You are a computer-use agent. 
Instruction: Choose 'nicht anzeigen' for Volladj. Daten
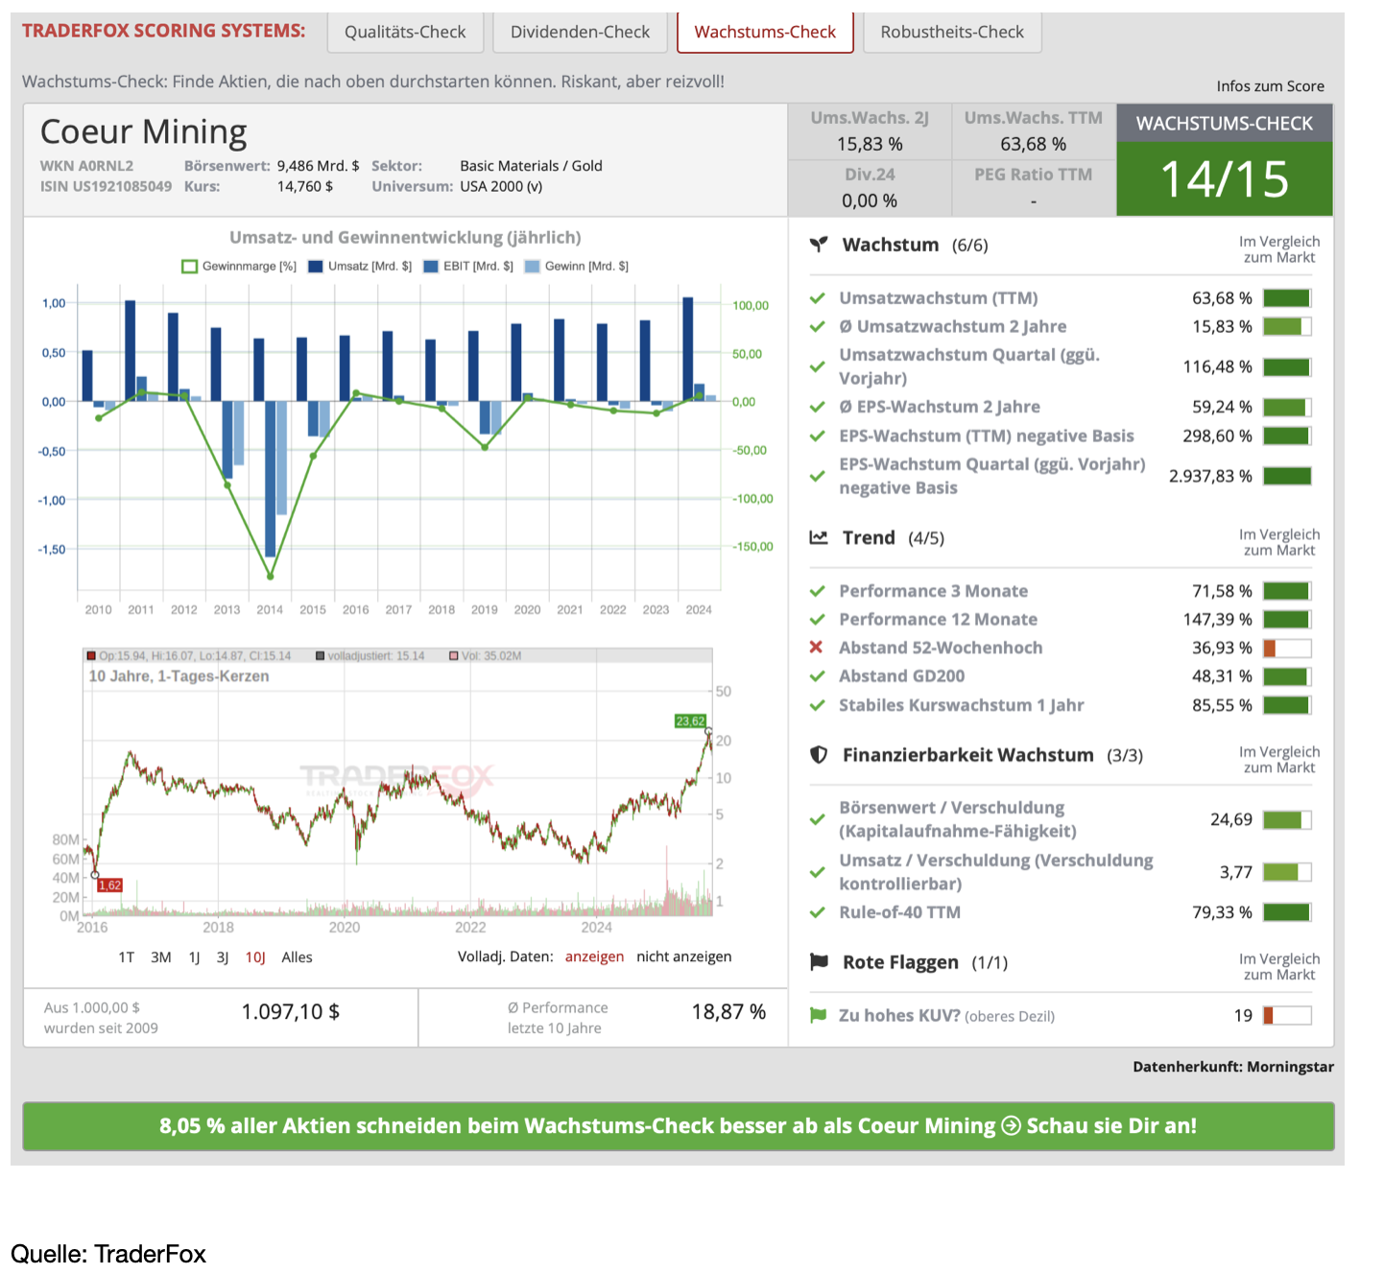point(683,956)
